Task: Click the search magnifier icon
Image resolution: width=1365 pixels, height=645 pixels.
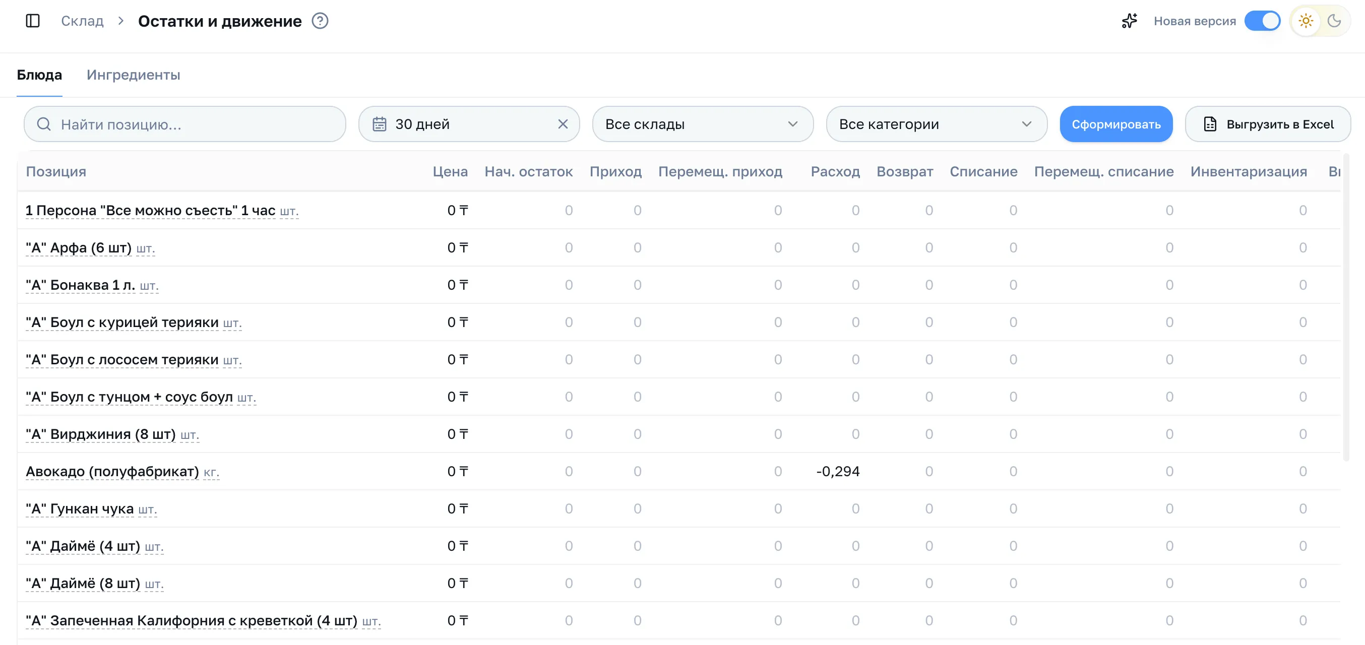Action: coord(44,124)
